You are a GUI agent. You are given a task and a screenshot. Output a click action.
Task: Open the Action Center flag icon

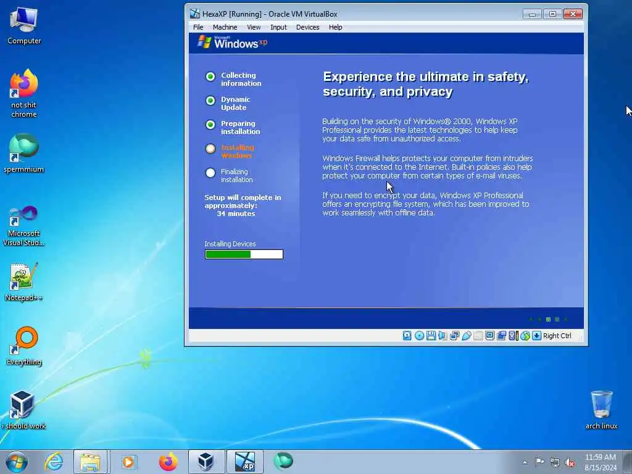click(x=539, y=462)
